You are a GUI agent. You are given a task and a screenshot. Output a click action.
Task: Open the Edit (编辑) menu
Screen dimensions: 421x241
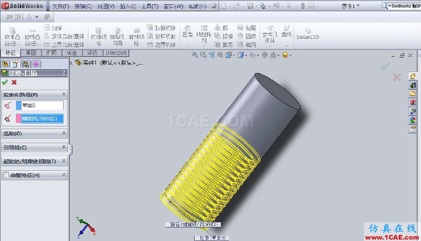coord(83,6)
